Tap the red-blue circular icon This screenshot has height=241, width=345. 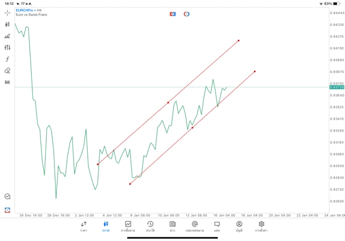pos(187,14)
